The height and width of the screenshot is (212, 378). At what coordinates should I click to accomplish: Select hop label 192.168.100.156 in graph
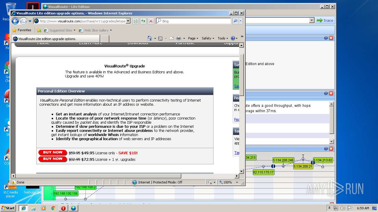tap(65, 193)
